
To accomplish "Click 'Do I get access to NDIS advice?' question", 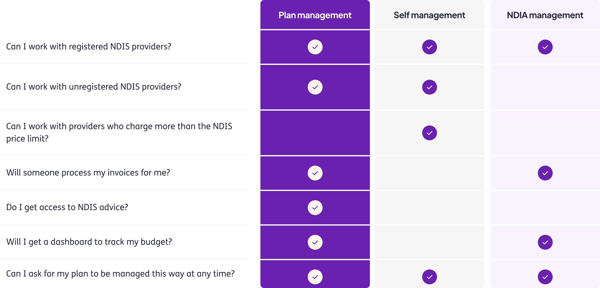I will coord(67,207).
